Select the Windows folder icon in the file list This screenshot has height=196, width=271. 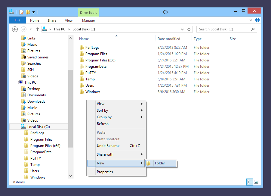click(x=82, y=92)
